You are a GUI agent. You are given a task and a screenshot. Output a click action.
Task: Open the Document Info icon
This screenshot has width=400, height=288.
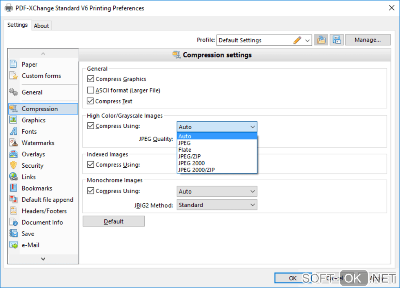(13, 222)
